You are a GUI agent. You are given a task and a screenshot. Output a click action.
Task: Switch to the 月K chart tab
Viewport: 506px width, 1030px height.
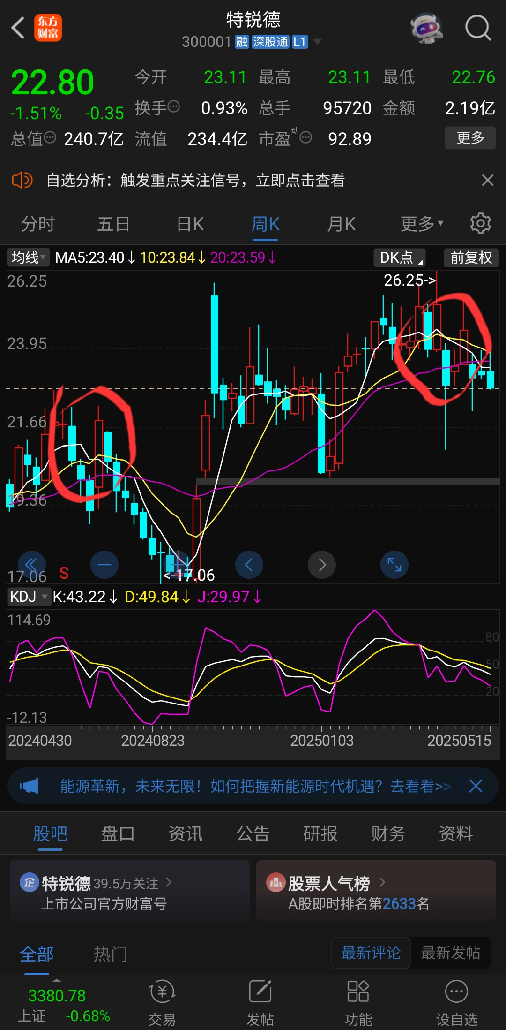341,224
